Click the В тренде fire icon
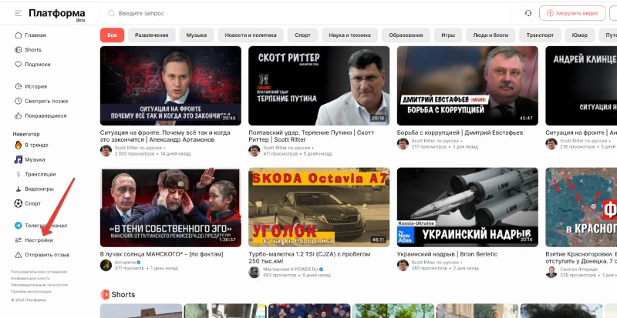617x318 pixels. tap(18, 145)
